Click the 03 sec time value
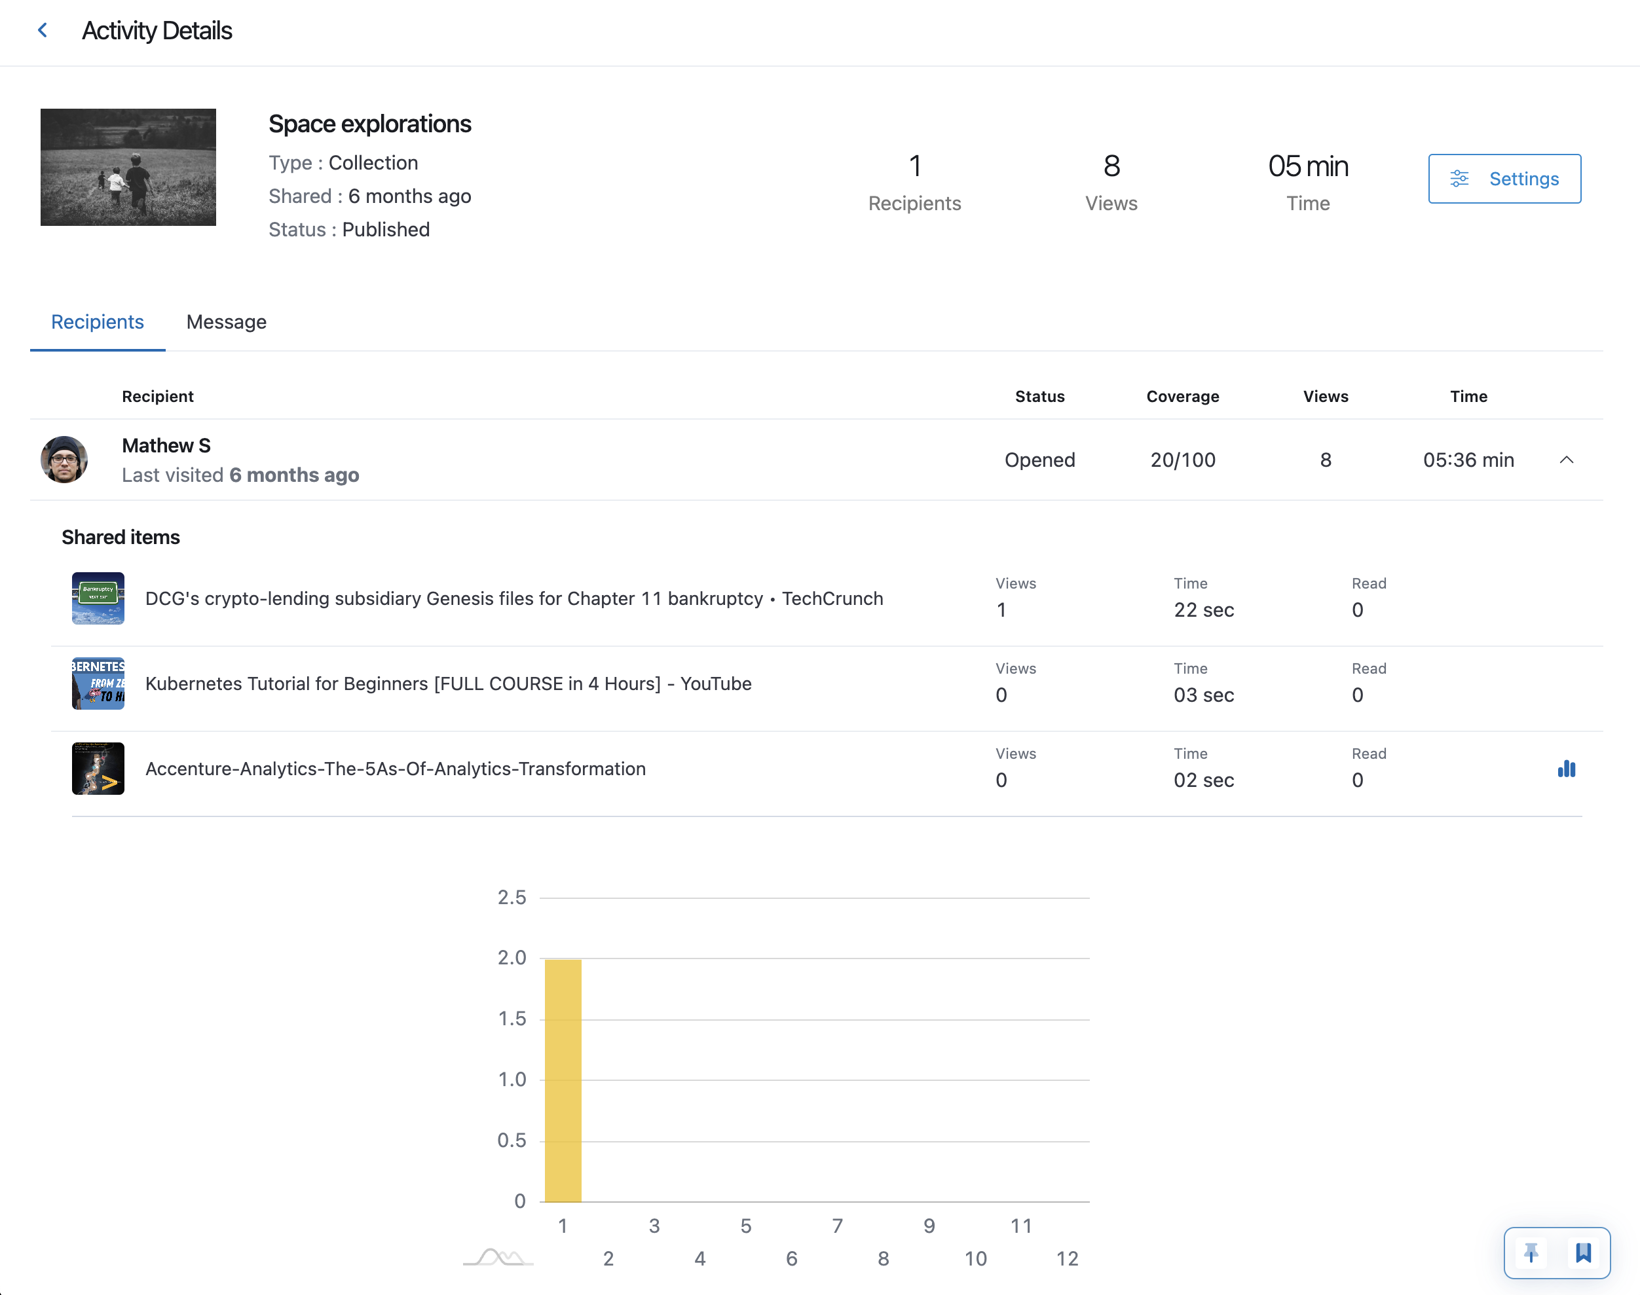 click(1204, 695)
